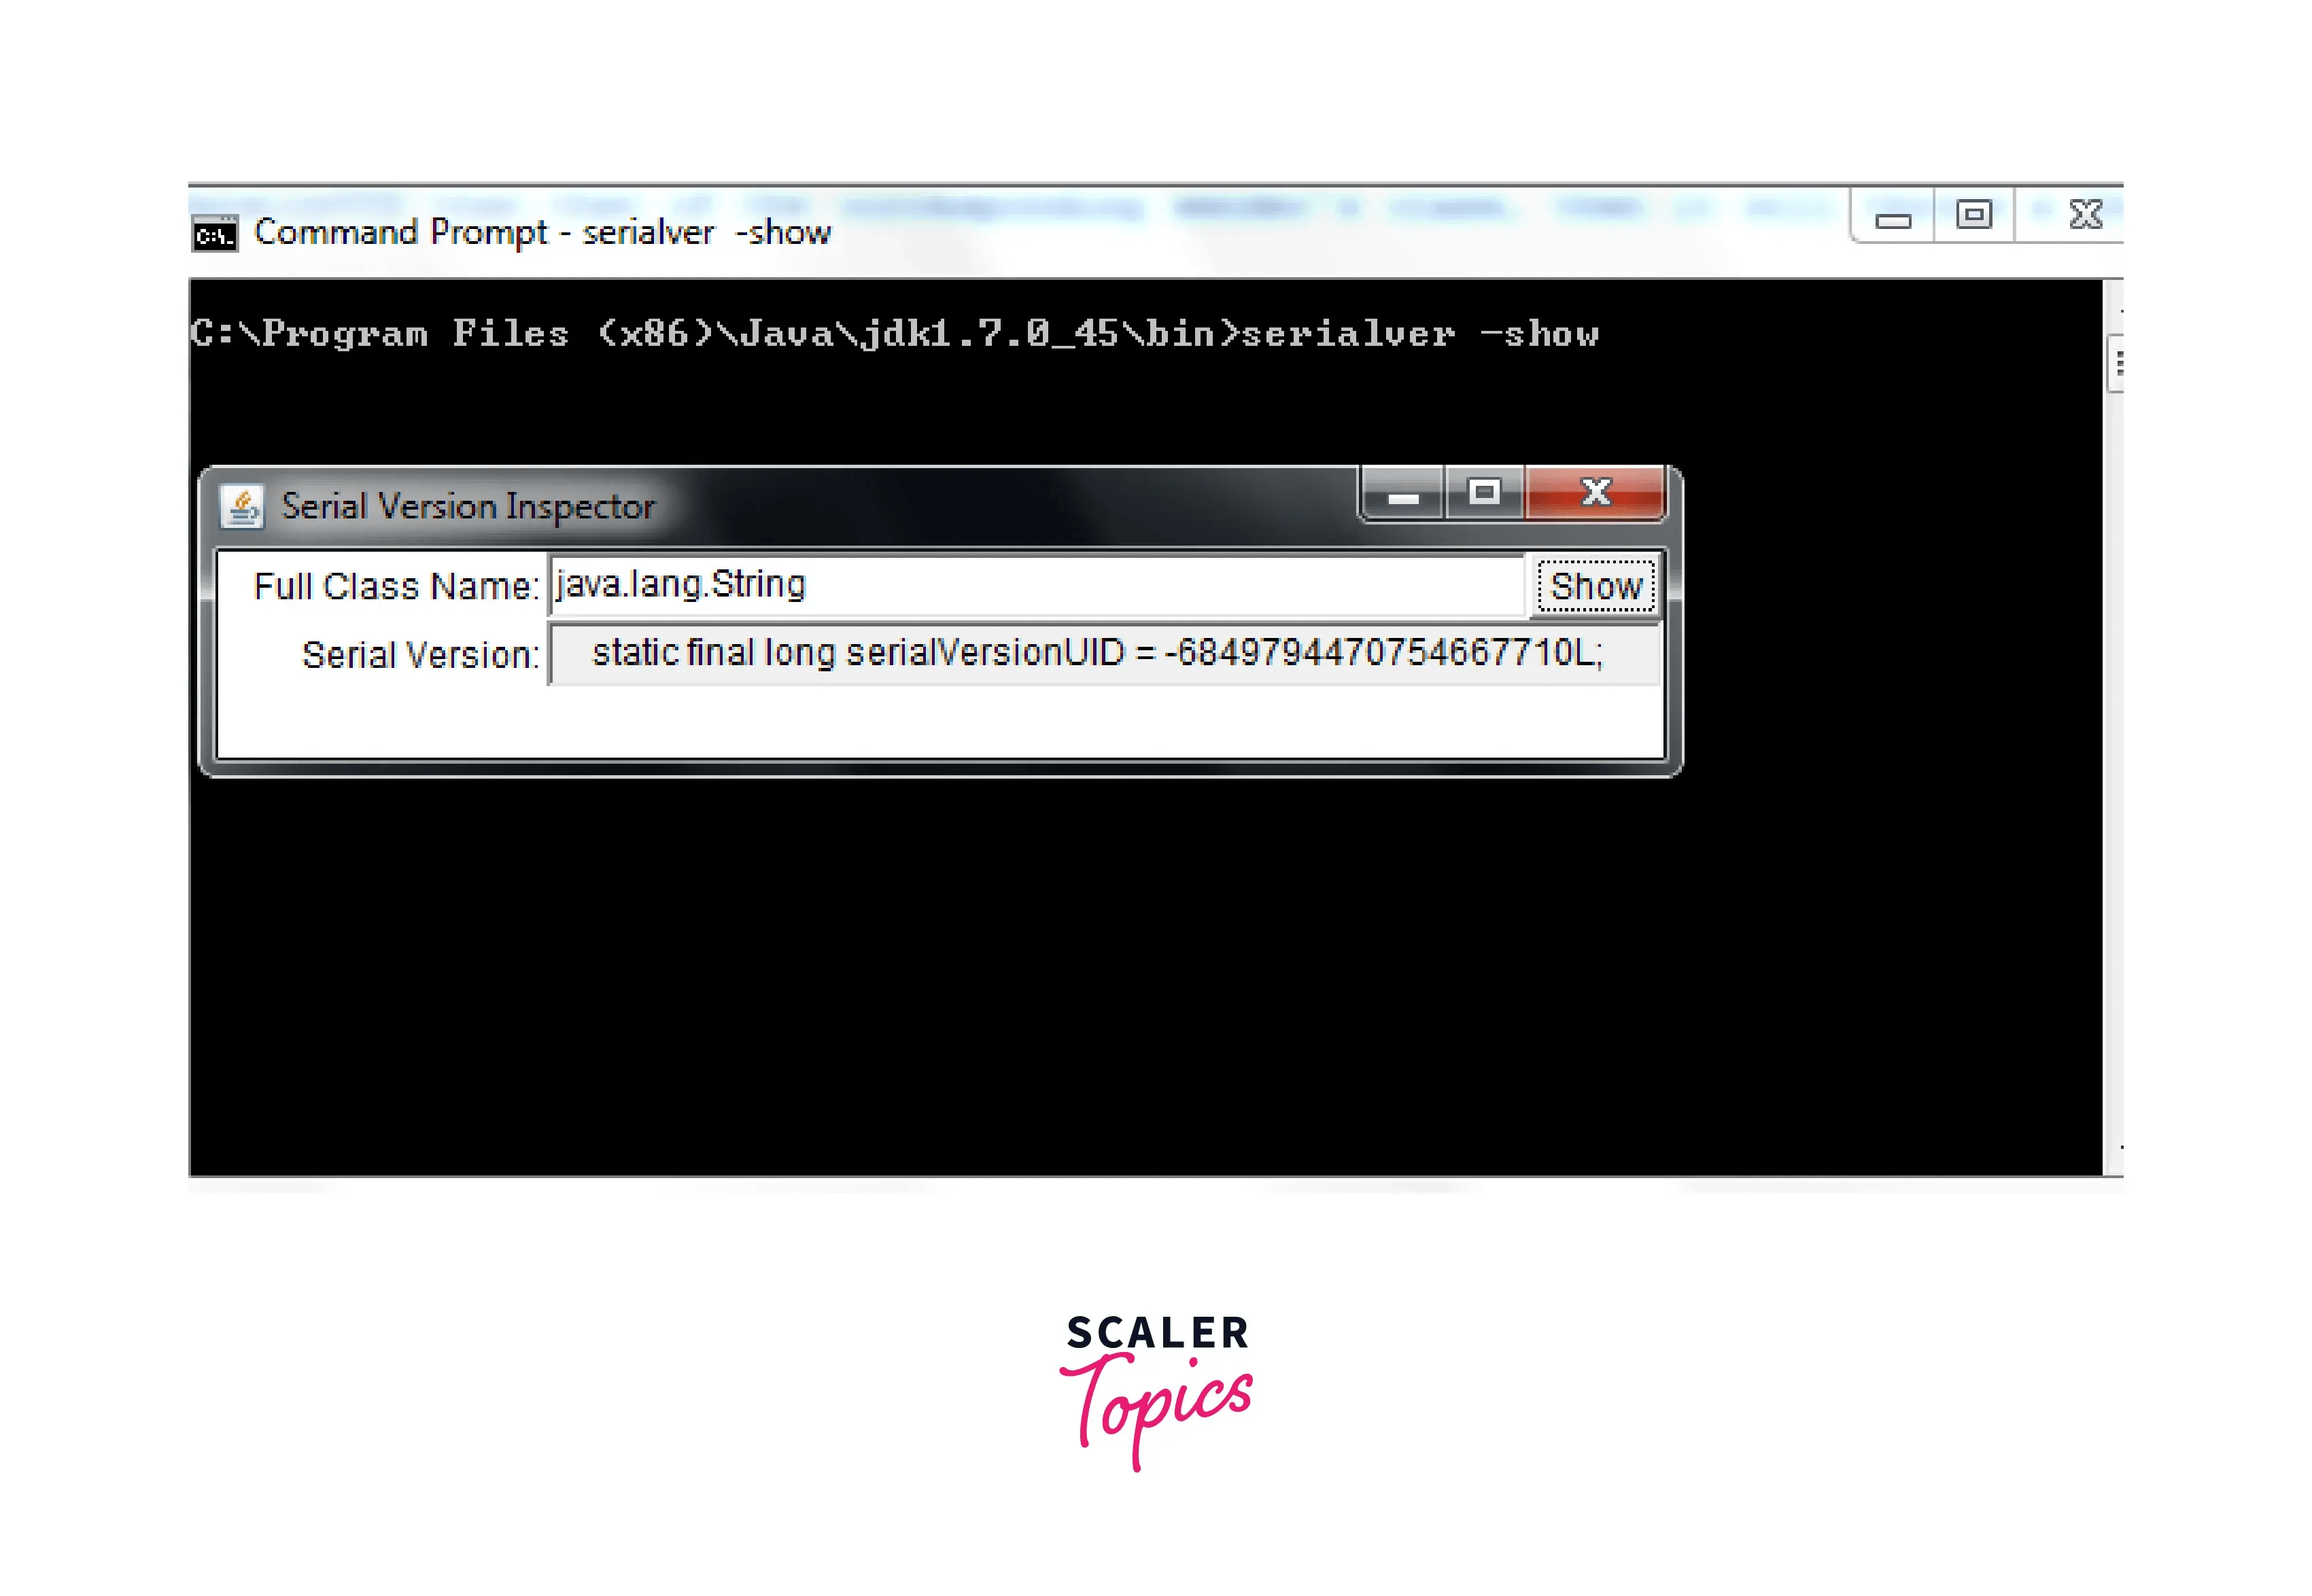The width and height of the screenshot is (2312, 1596).
Task: Close the Serial Version Inspector dialog
Action: click(1595, 493)
